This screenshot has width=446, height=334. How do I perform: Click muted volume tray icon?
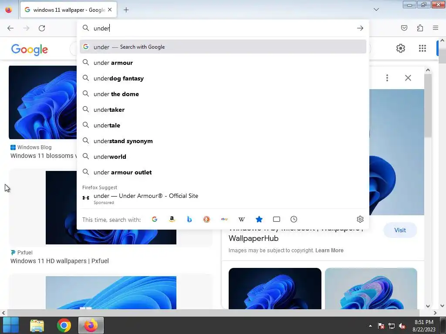tap(402, 326)
